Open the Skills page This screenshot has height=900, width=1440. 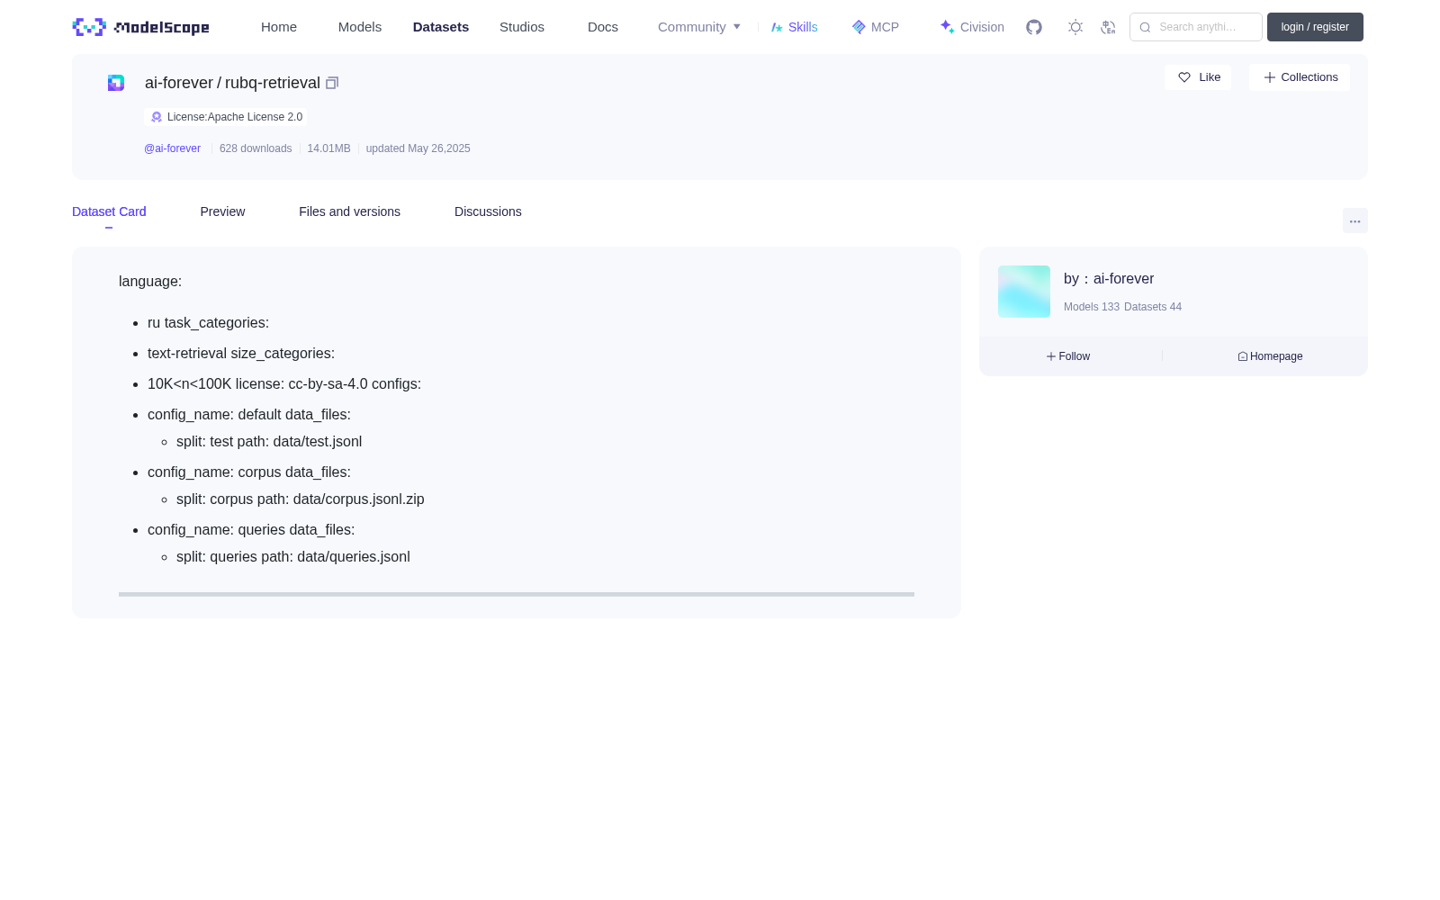coord(794,27)
